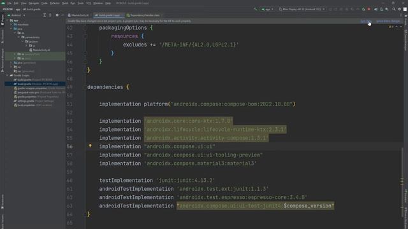408x229 pixels.
Task: Switch to the MainActivity.kt tab
Action: 78,15
